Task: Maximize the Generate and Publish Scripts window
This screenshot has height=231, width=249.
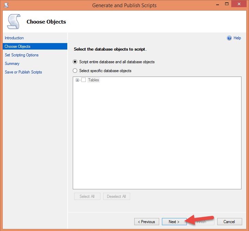Action: (227, 4)
